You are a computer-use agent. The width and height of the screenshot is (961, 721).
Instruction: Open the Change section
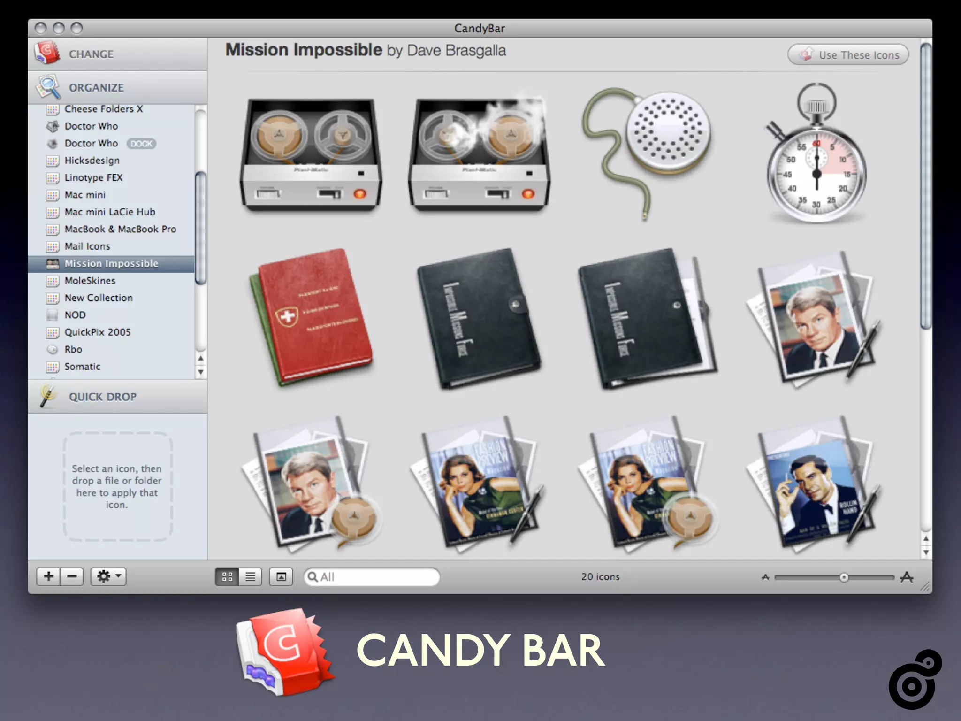(91, 54)
